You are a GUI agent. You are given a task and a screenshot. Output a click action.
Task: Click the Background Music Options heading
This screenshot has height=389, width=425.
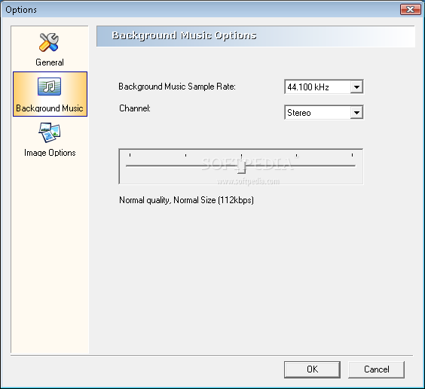(185, 35)
